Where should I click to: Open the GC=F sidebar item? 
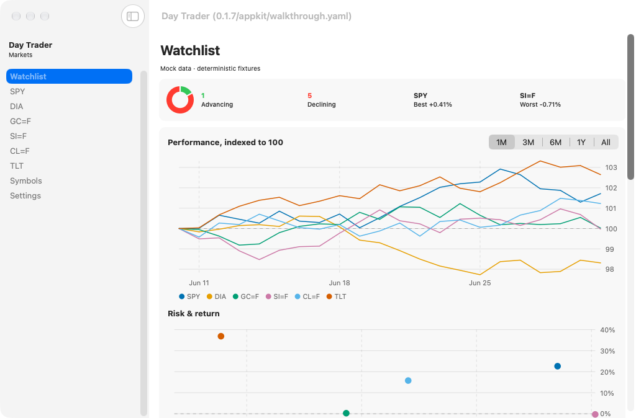[69, 121]
